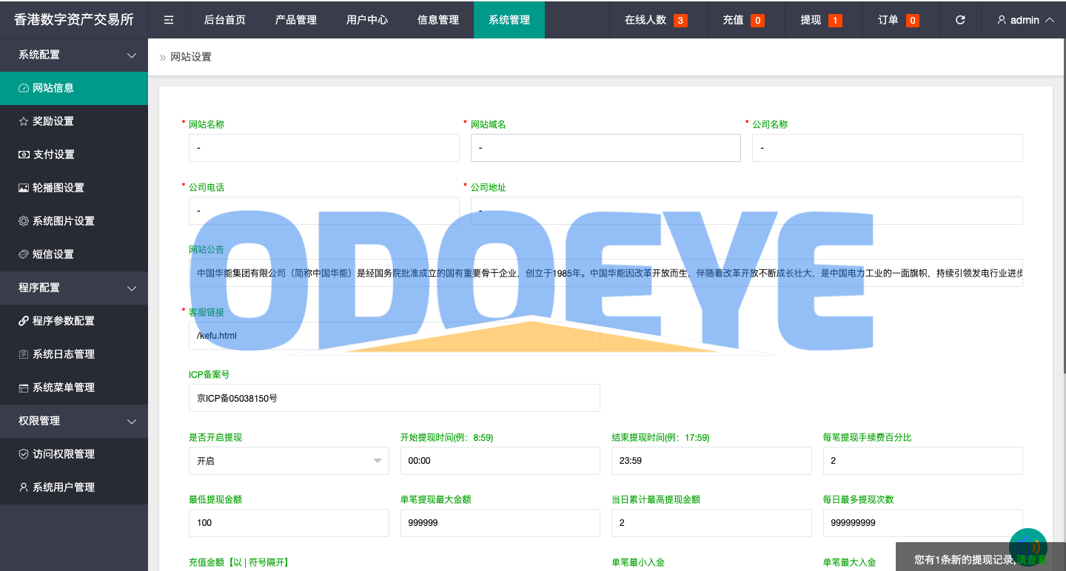Click the star icon beside 奖励设置
Viewport: 1066px width, 571px height.
click(24, 121)
